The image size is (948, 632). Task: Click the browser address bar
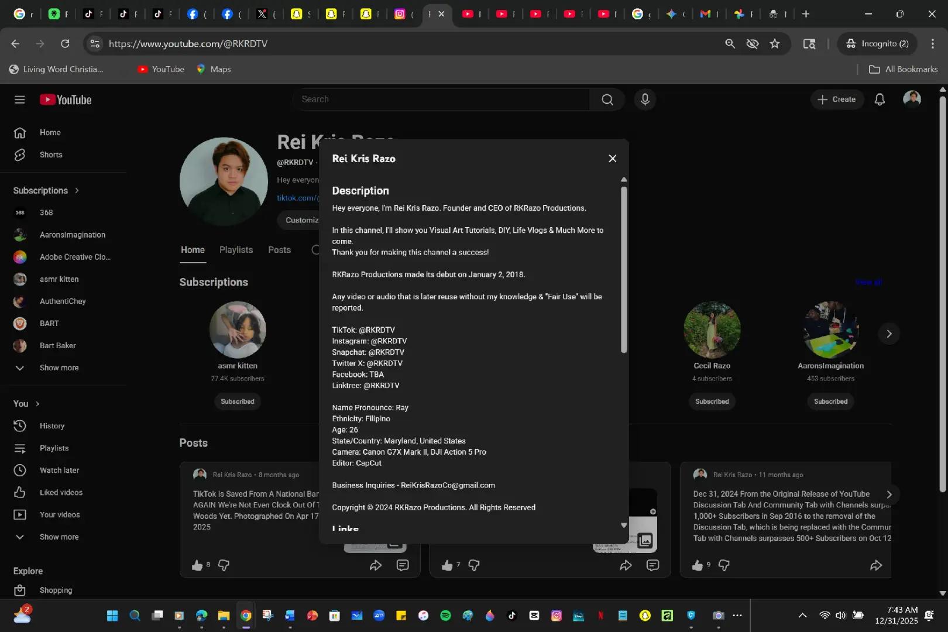coord(410,44)
